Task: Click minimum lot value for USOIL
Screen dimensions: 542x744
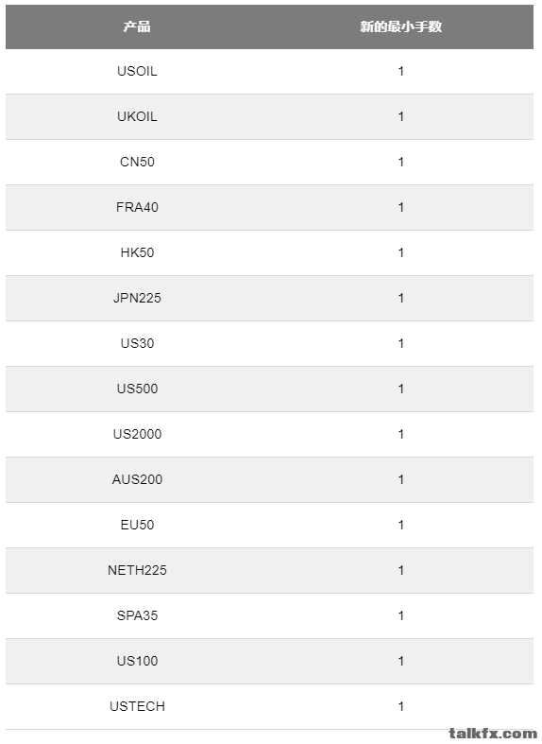Action: click(400, 71)
